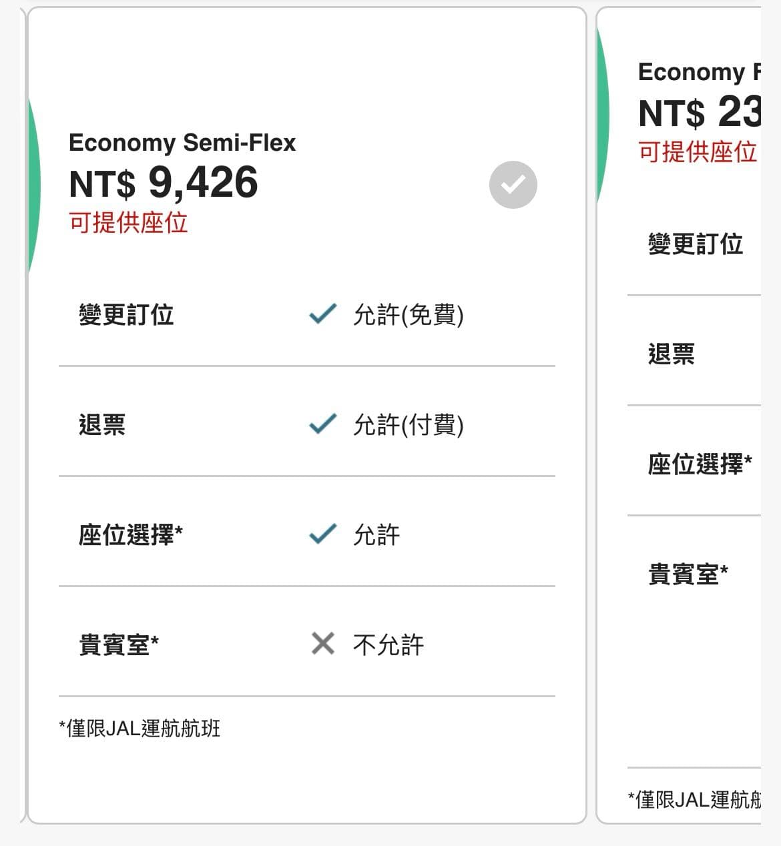Click the checkmark icon beside 允許(免費)
This screenshot has width=781, height=846.
(323, 314)
